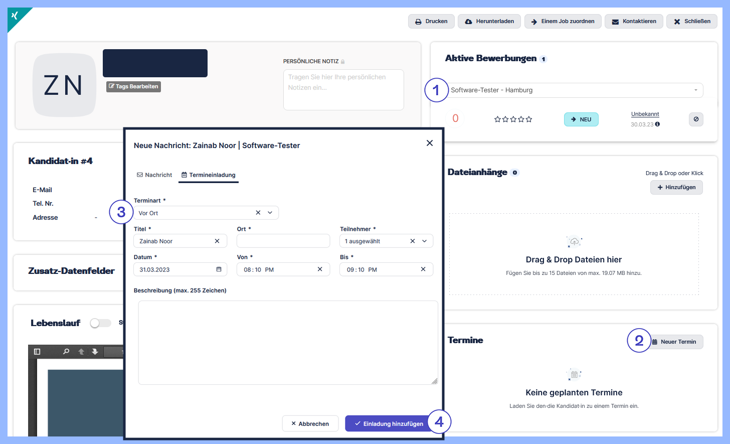Click the reject icon button beside Unbekannt
The width and height of the screenshot is (730, 444).
click(x=696, y=119)
